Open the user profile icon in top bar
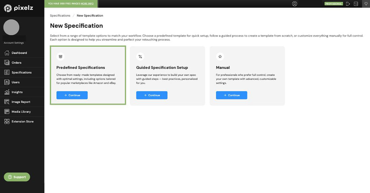 click(x=295, y=4)
